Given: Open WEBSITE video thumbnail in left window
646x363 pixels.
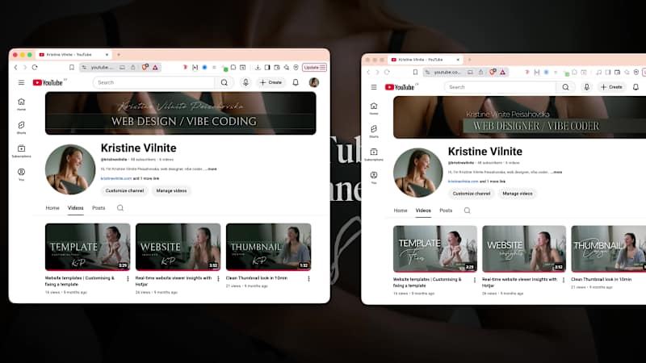Looking at the screenshot, I should (178, 247).
